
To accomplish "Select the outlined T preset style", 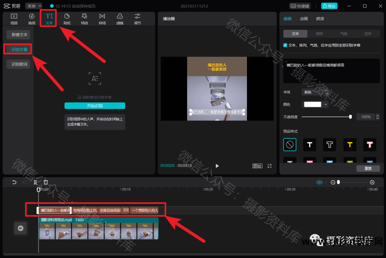I will (x=330, y=145).
